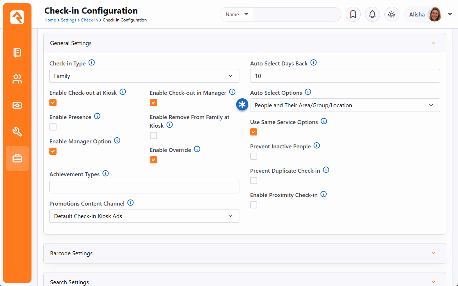Open the Auto Select Options dropdown
The height and width of the screenshot is (286, 458).
click(x=345, y=105)
